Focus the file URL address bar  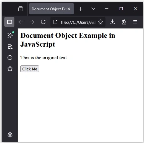click(x=78, y=22)
